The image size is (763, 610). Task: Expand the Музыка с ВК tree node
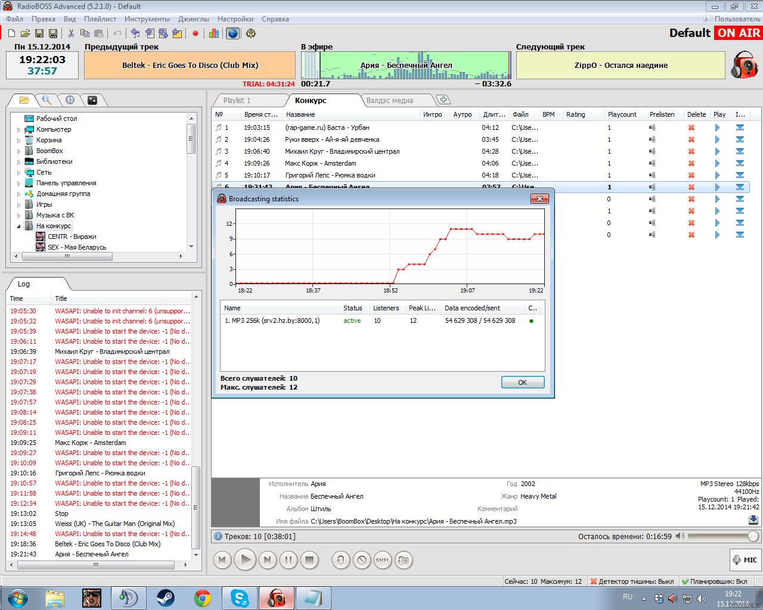pos(18,216)
